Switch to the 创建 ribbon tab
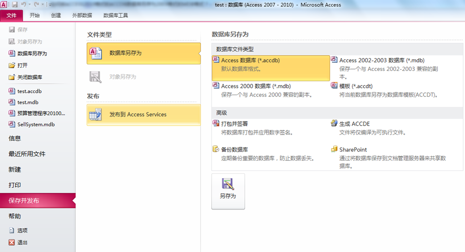 56,15
